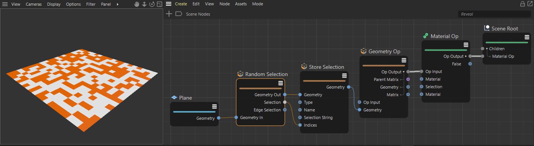Open the Scene Root node's menu button

coord(527,37)
